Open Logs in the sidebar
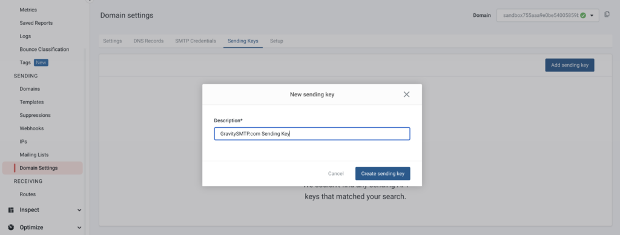 (25, 36)
